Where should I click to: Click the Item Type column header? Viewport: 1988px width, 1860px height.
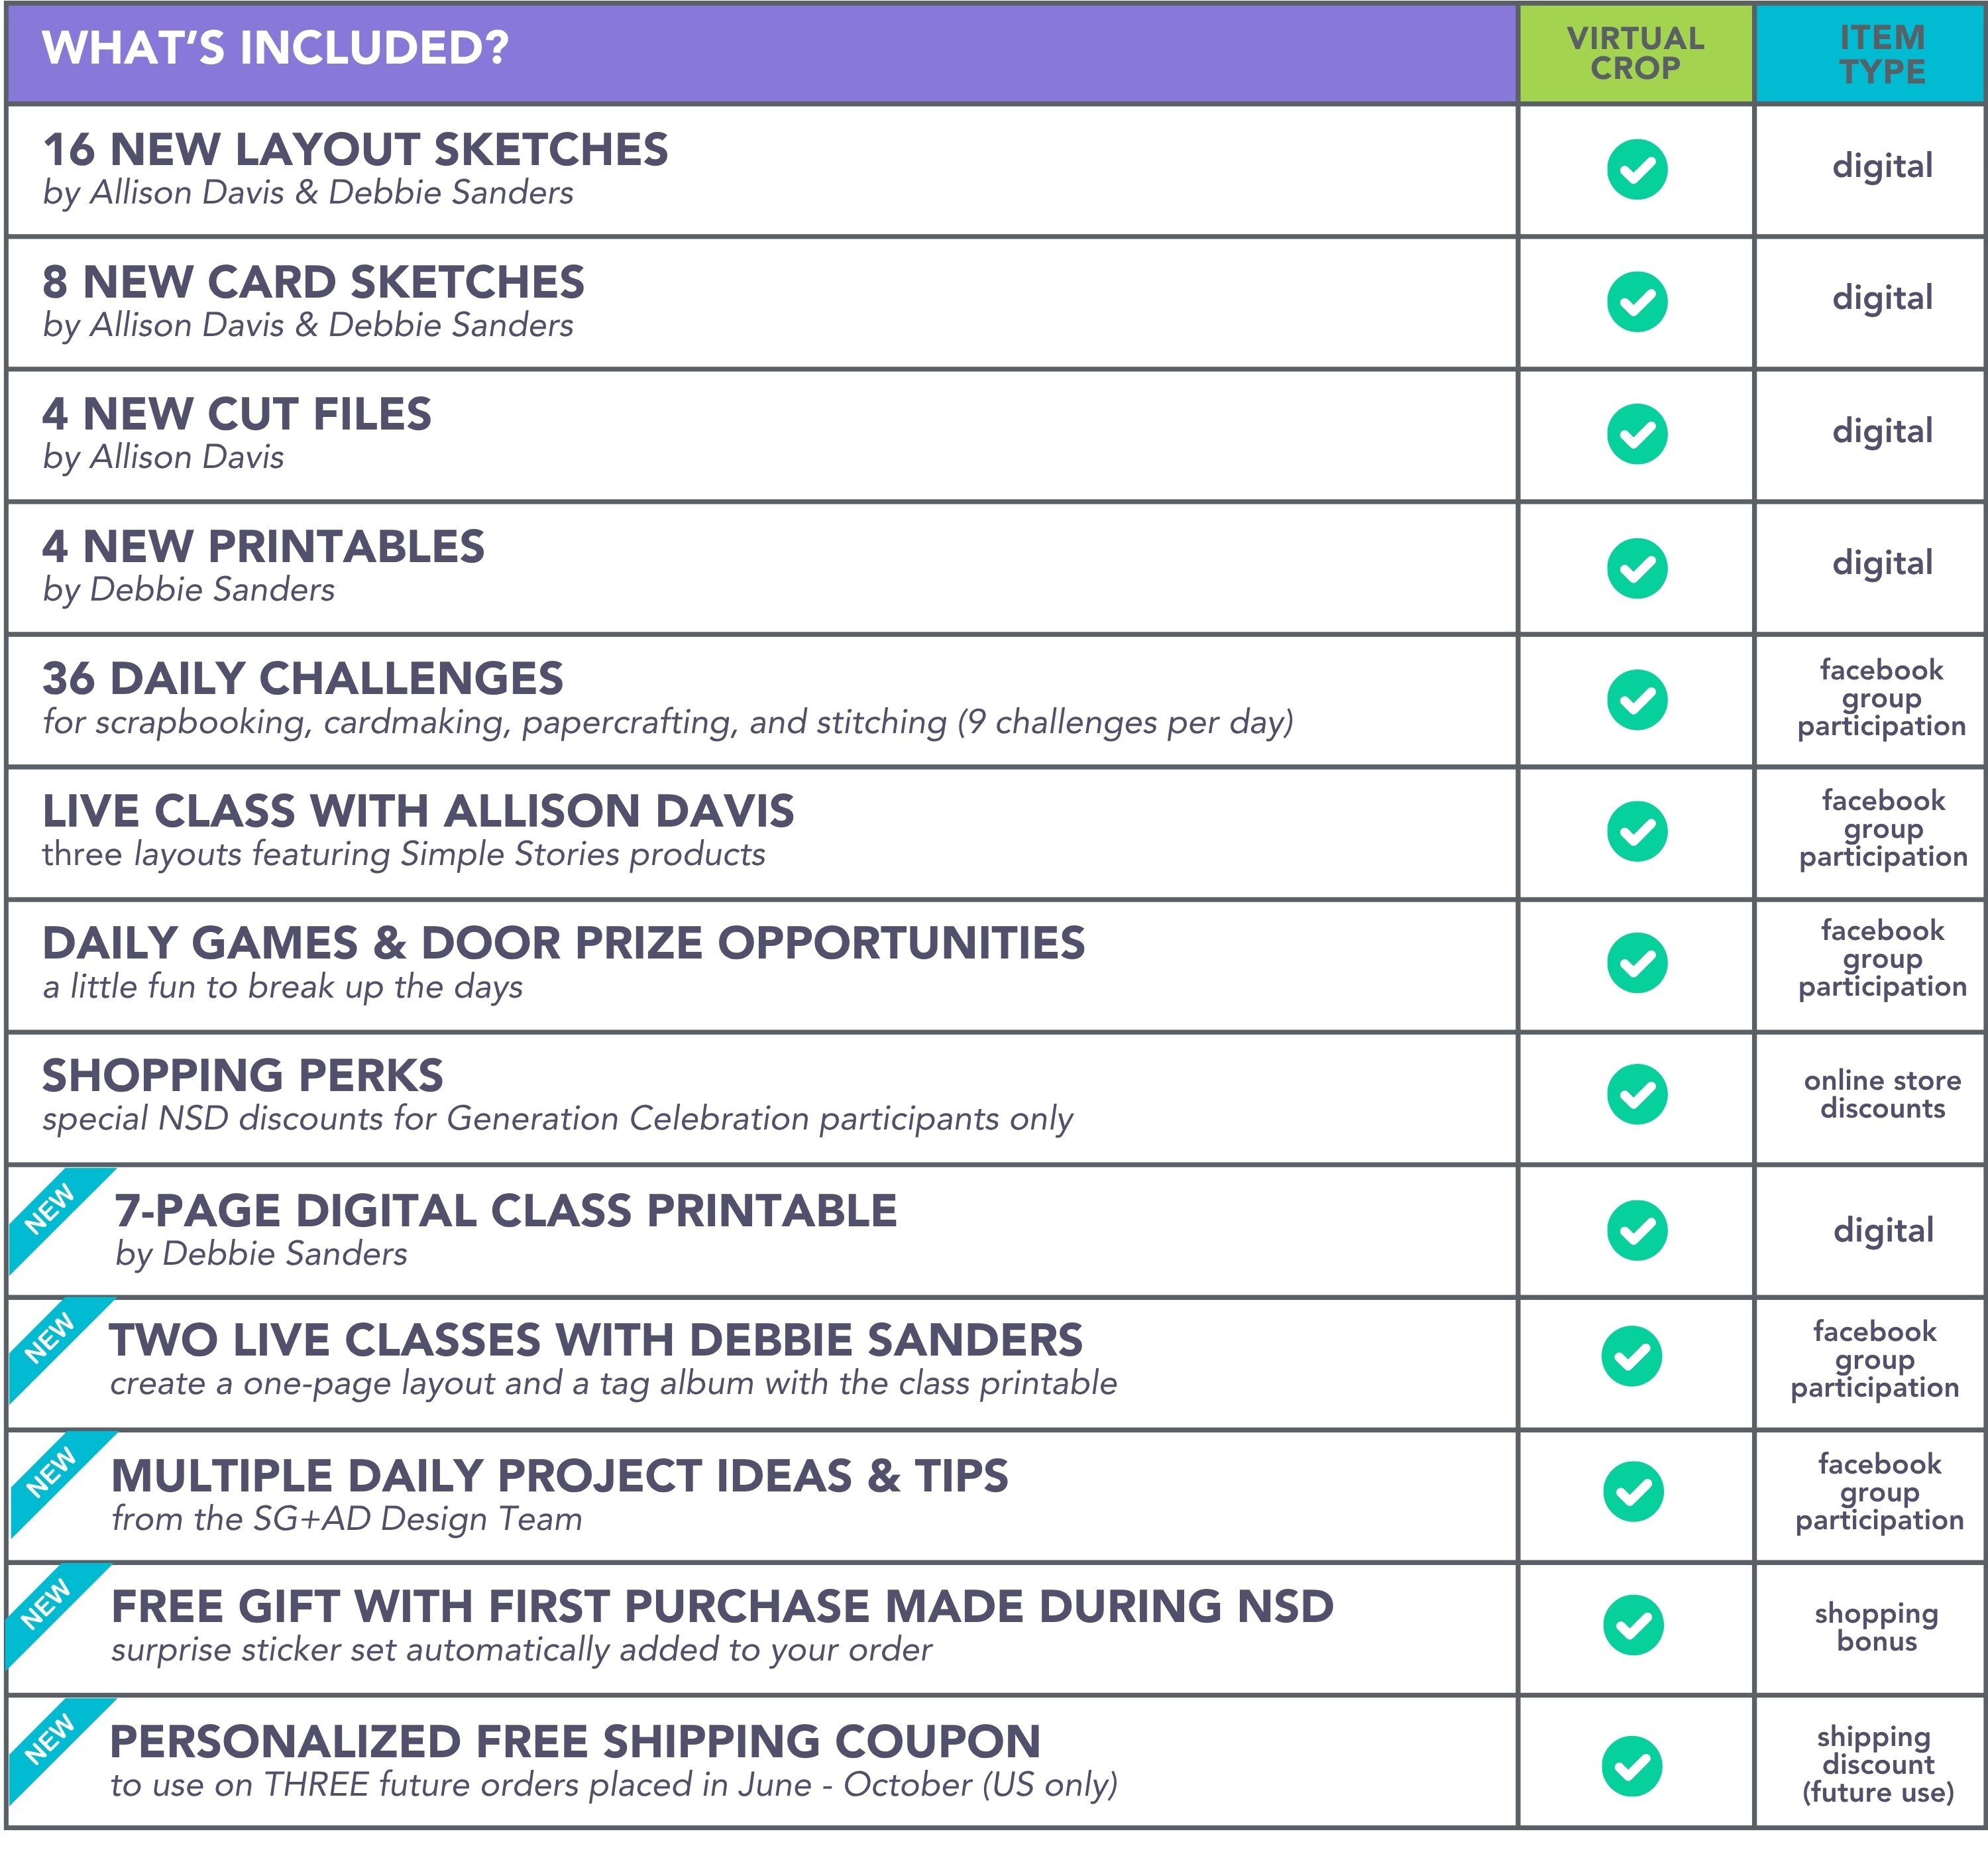[1882, 54]
